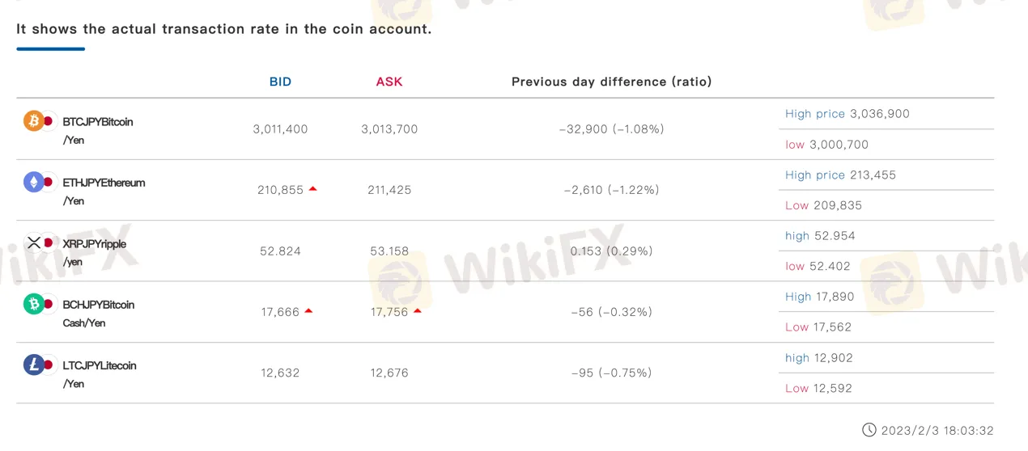This screenshot has width=1028, height=451.
Task: Click the clock icon beside the timestamp
Action: point(869,430)
